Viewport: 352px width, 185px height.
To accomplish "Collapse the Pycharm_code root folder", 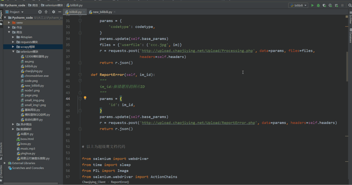I will click(5, 18).
